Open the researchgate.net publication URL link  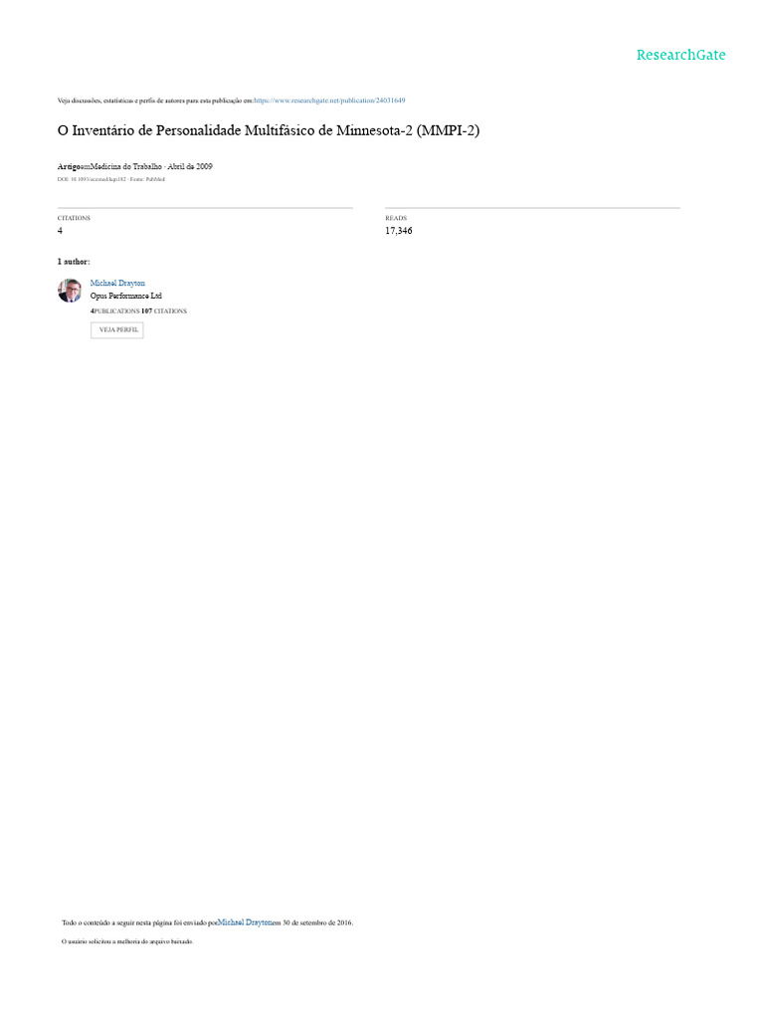tap(329, 101)
